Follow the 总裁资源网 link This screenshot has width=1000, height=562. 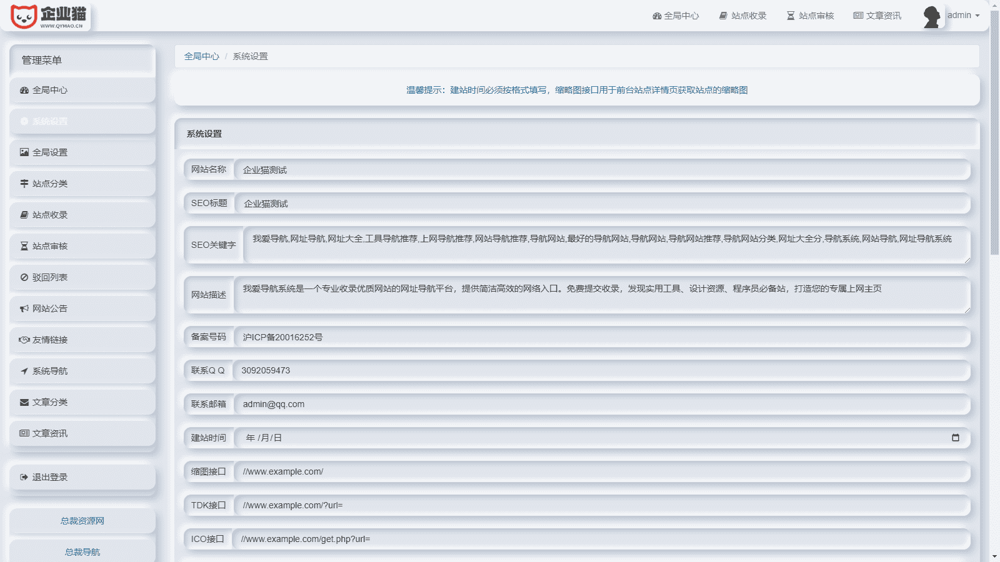(x=82, y=521)
